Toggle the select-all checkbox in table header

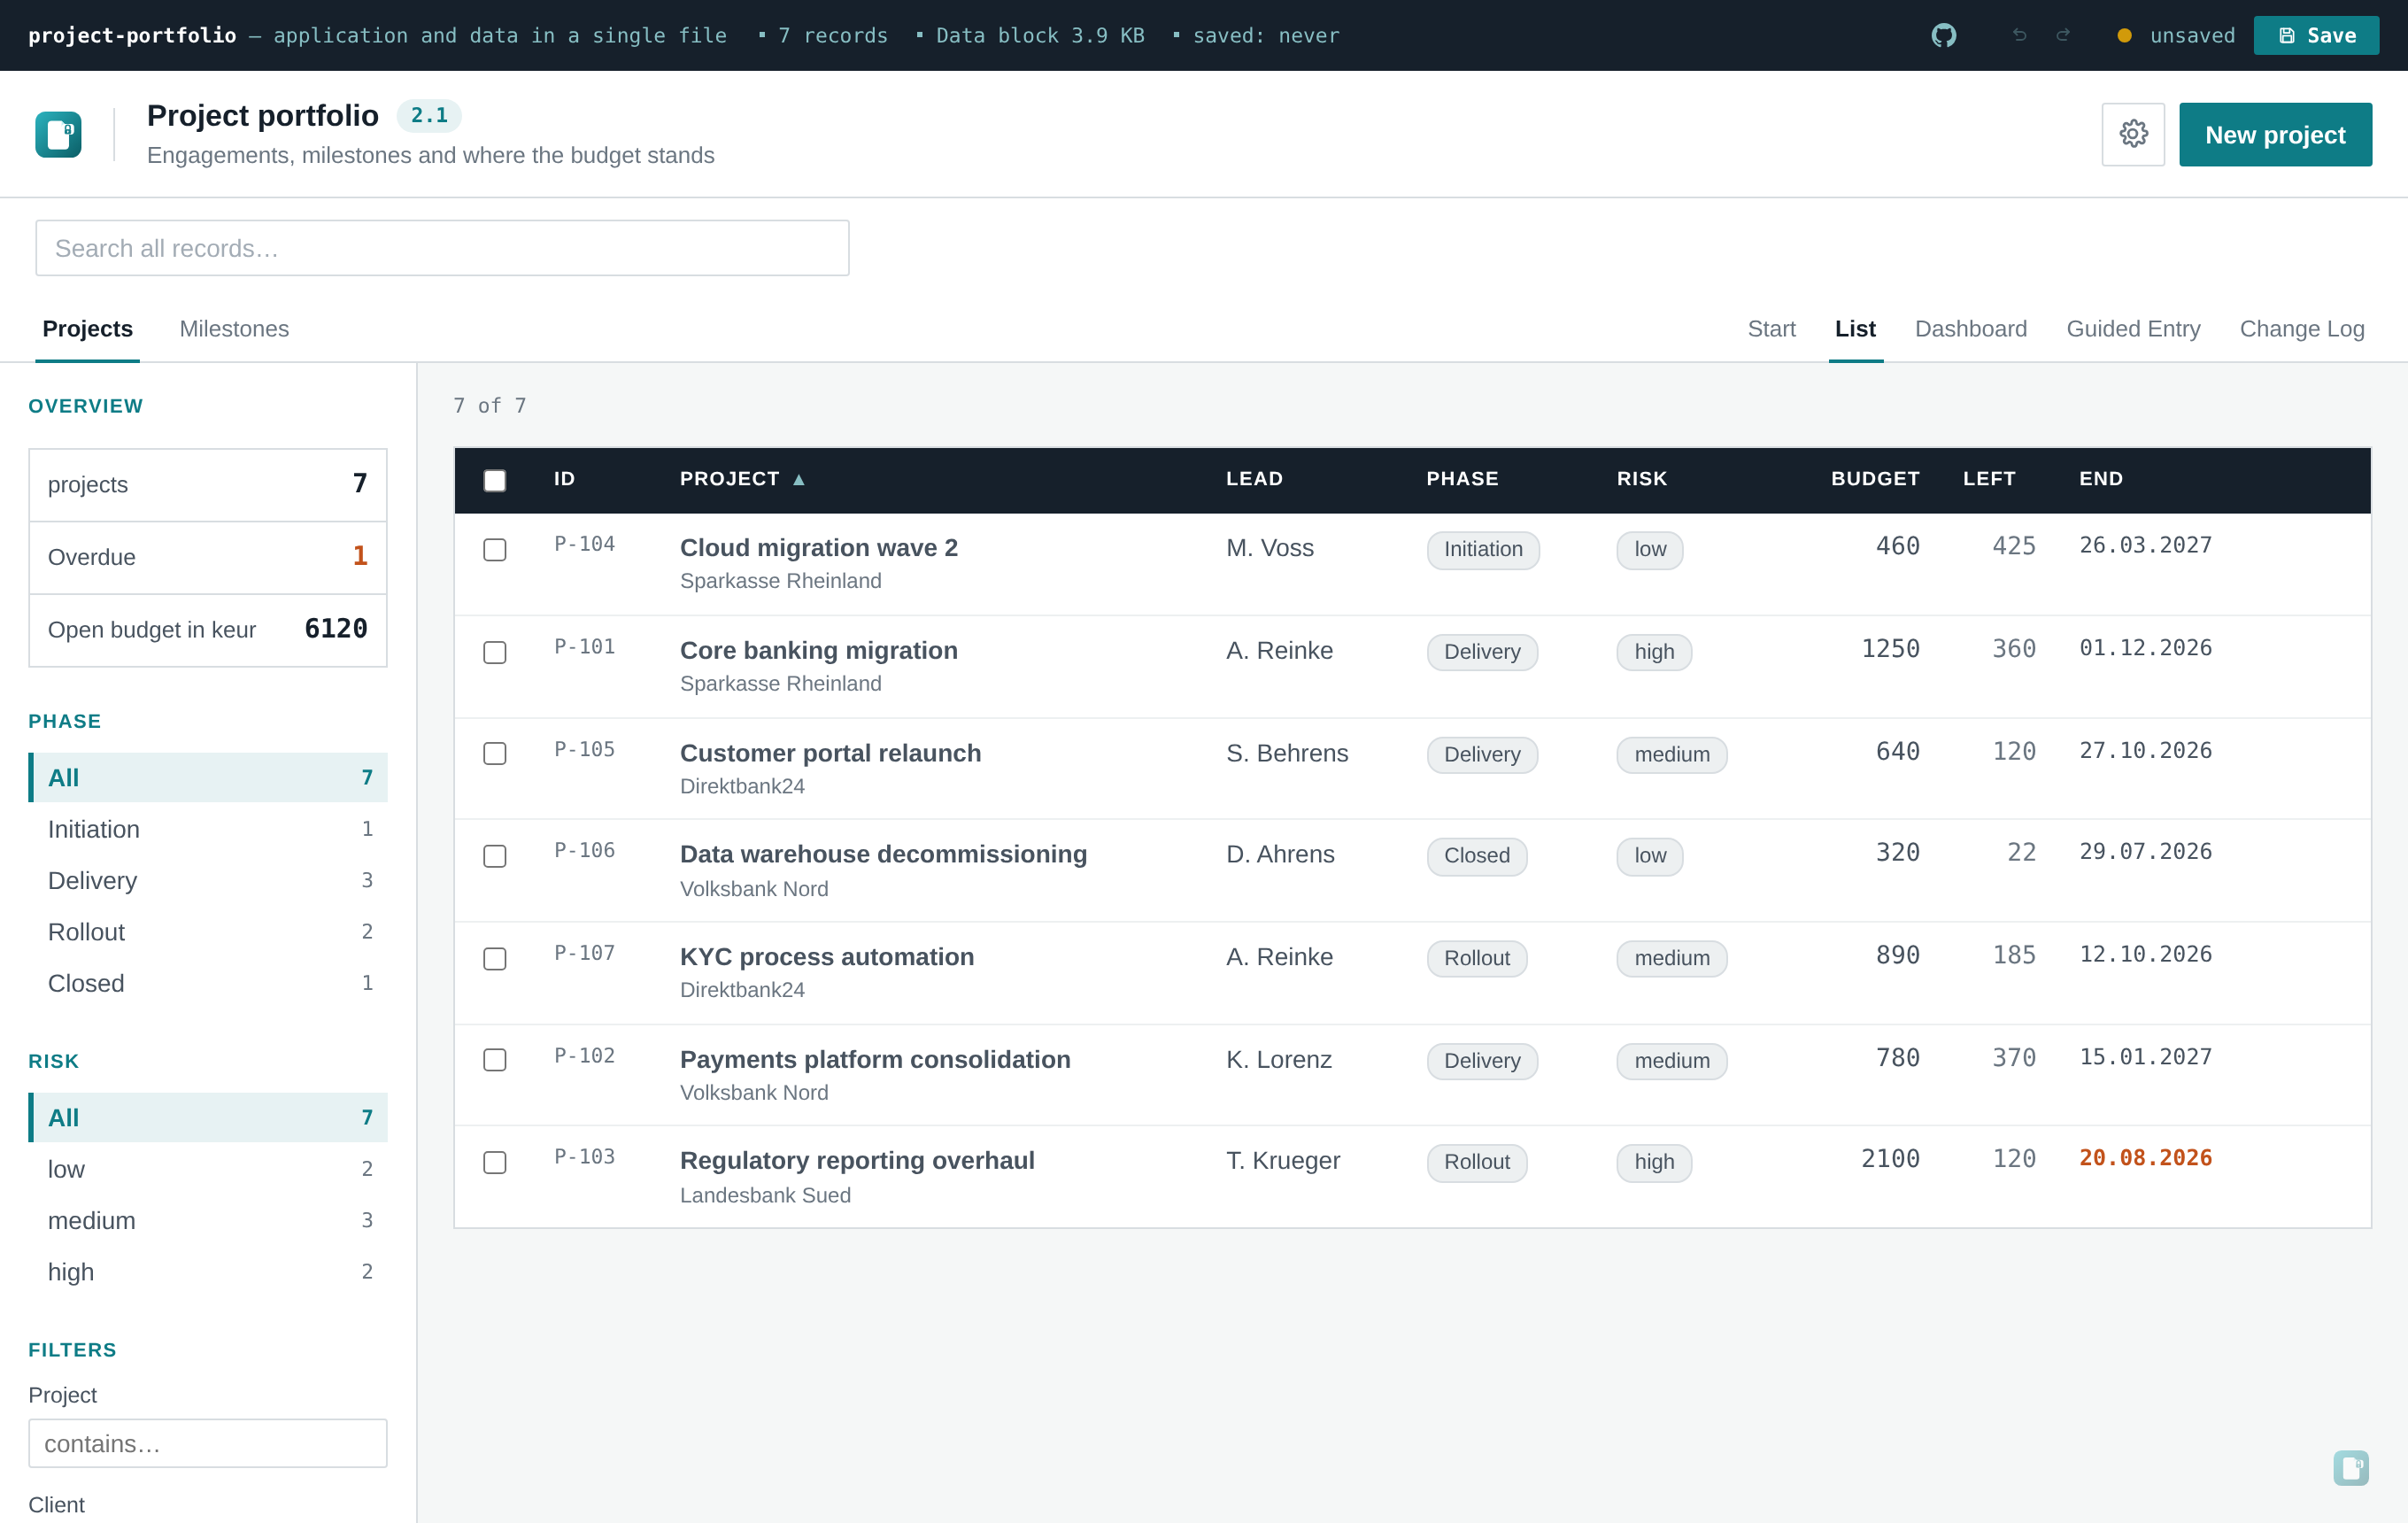[495, 480]
